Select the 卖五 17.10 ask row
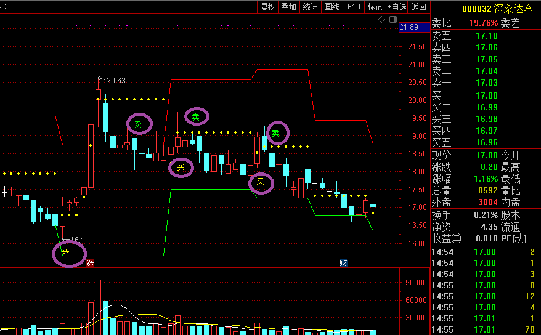Image resolution: width=541 pixels, height=335 pixels. (x=465, y=36)
